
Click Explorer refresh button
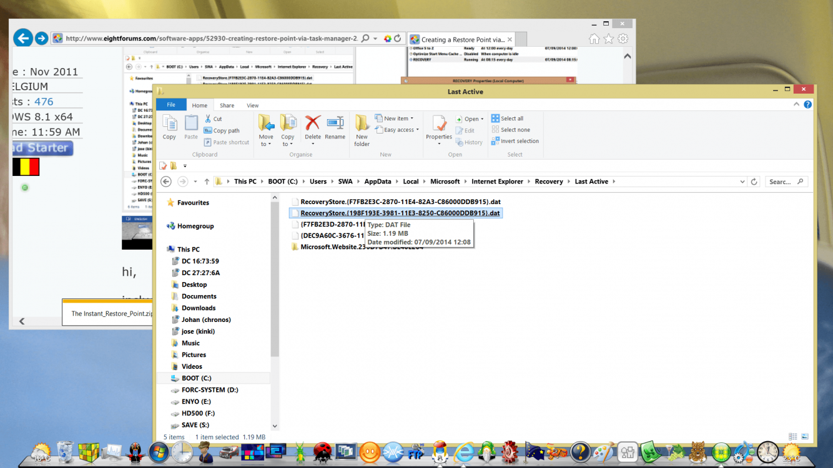click(754, 182)
